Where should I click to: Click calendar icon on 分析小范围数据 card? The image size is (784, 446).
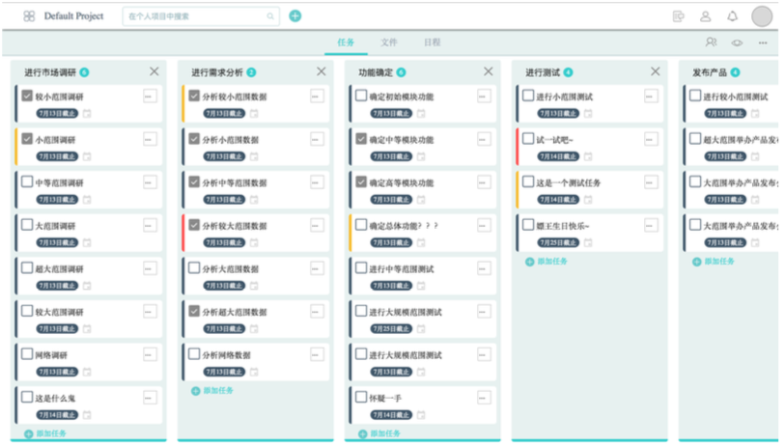coord(254,156)
